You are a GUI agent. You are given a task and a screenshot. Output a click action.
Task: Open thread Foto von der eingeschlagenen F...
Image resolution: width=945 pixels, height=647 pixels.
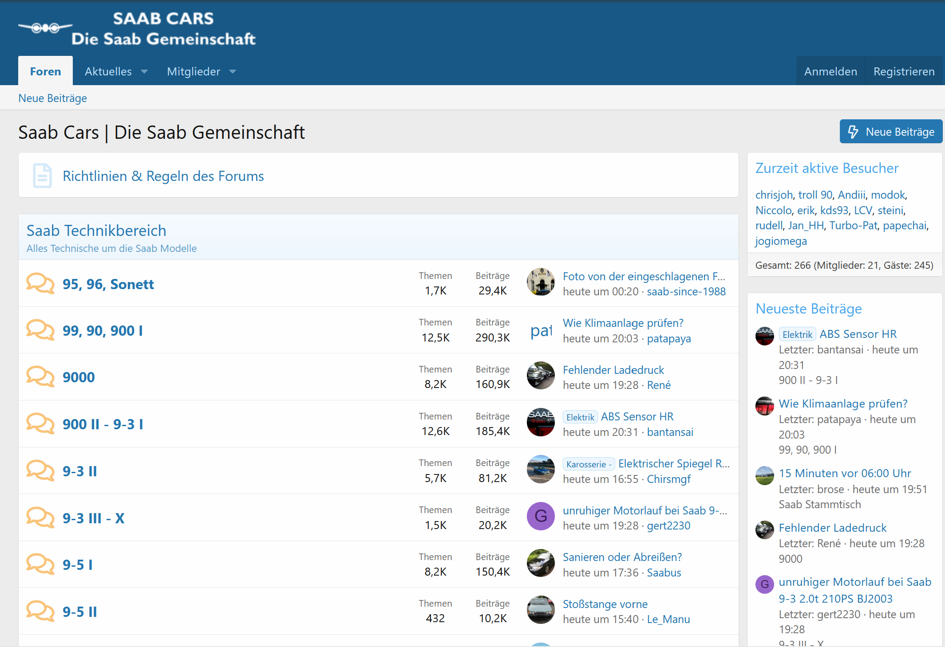coord(644,276)
